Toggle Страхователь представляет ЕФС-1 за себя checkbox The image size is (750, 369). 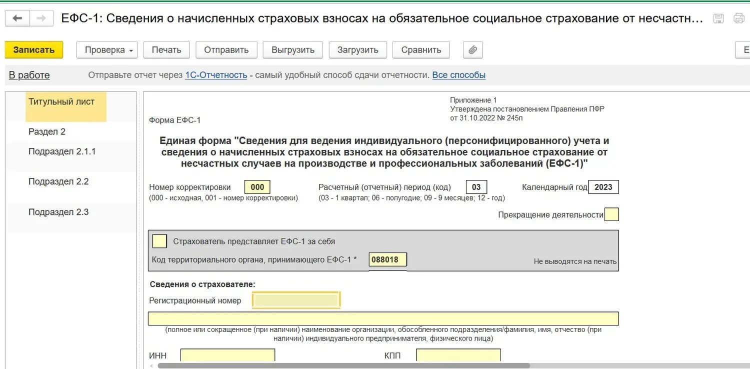point(159,241)
